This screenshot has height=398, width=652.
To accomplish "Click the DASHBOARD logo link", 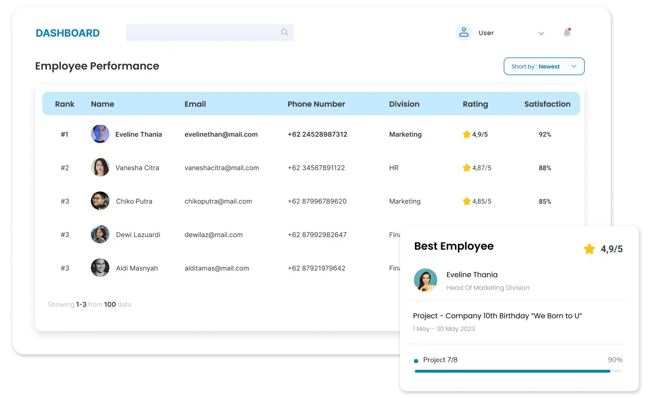I will coord(68,33).
